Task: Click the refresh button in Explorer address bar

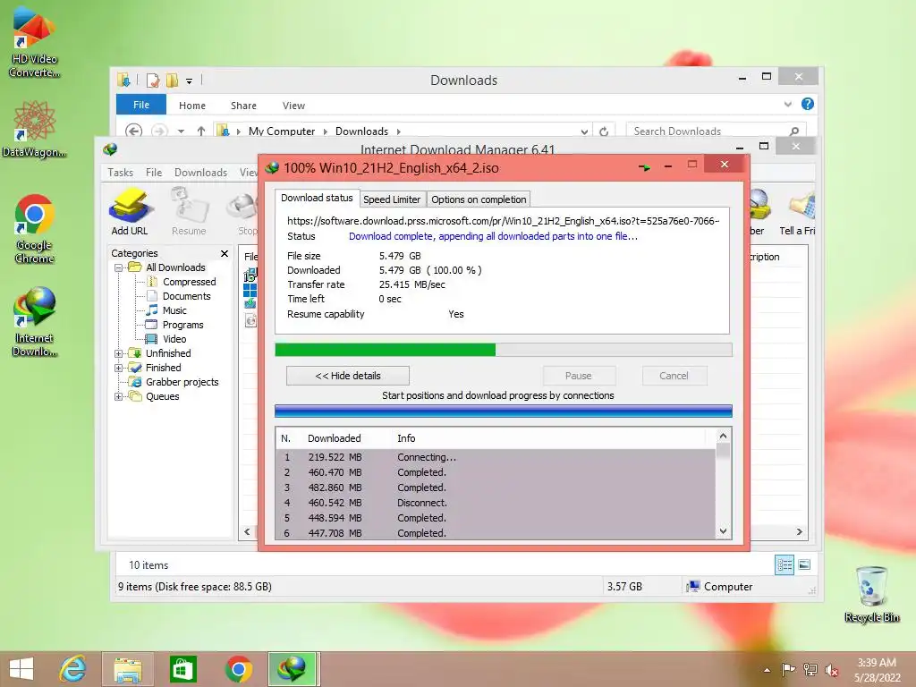Action: pos(604,131)
